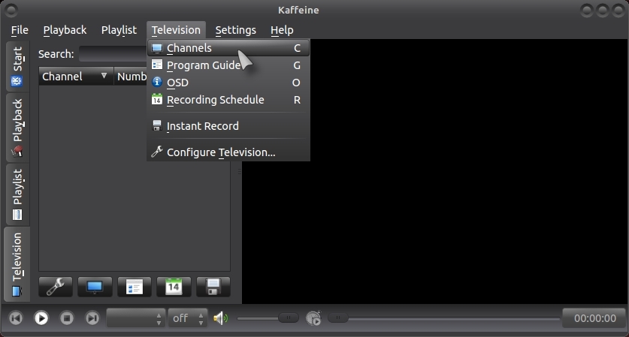Image resolution: width=629 pixels, height=337 pixels.
Task: Skip to previous track
Action: pyautogui.click(x=16, y=318)
